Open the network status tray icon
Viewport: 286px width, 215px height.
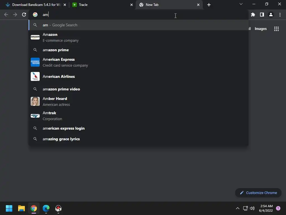coord(245,208)
